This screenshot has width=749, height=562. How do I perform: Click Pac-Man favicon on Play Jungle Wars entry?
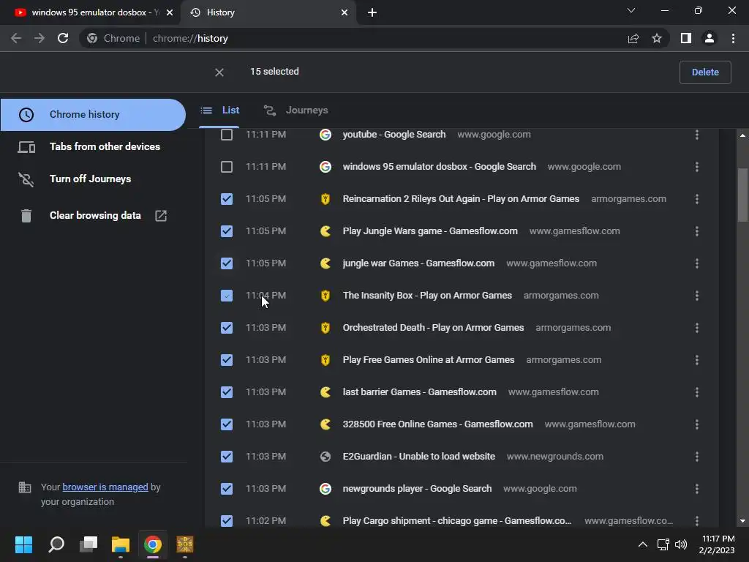pyautogui.click(x=325, y=231)
